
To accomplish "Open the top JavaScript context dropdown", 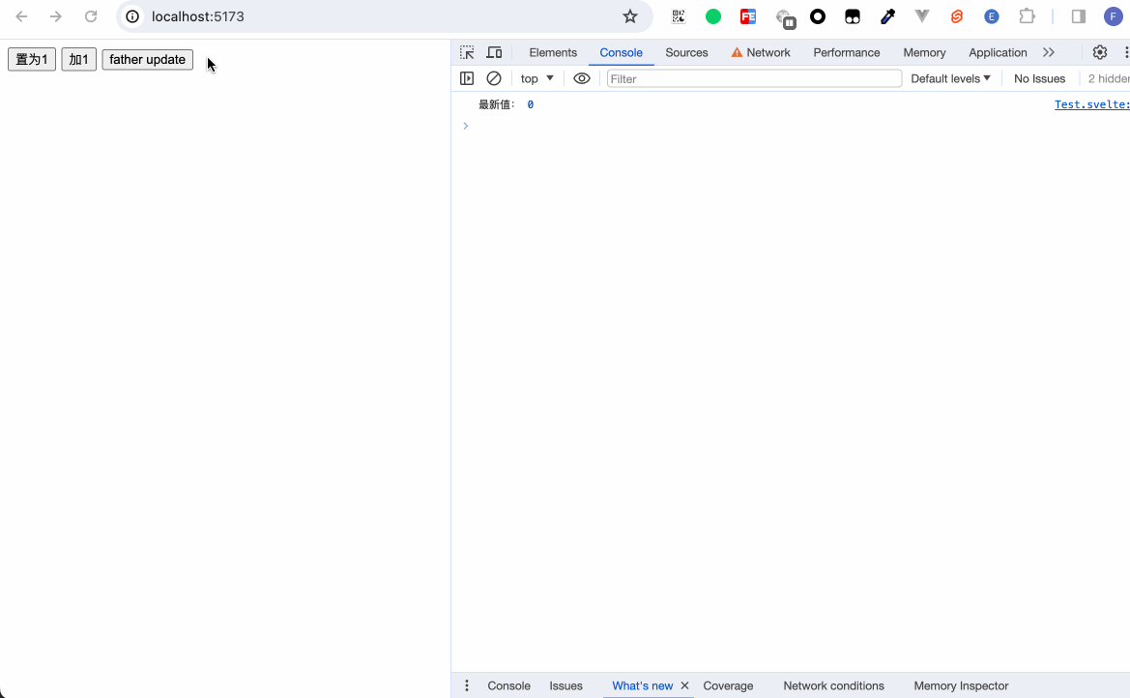I will [x=537, y=78].
